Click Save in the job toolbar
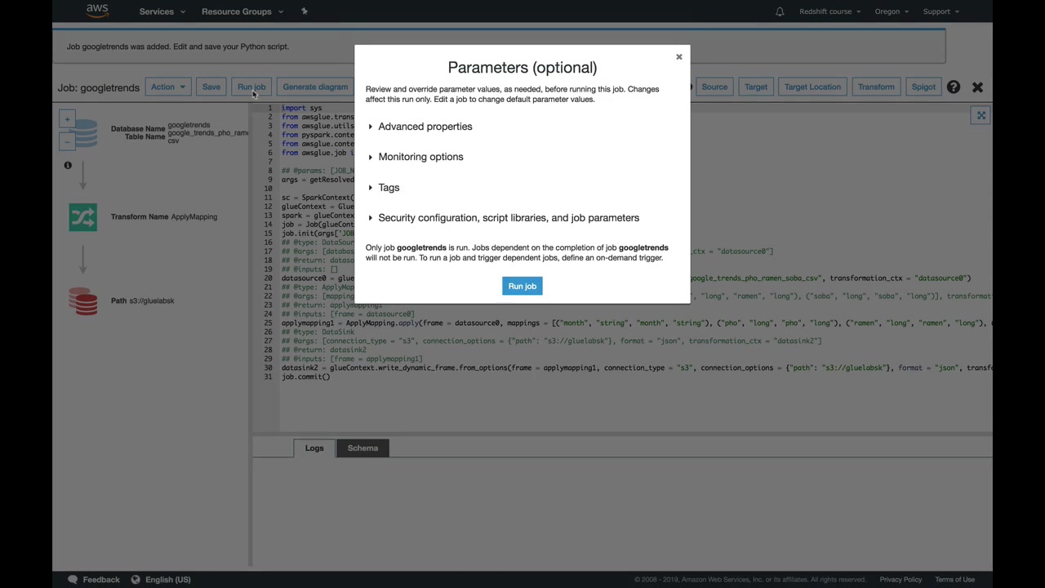 pyautogui.click(x=211, y=87)
